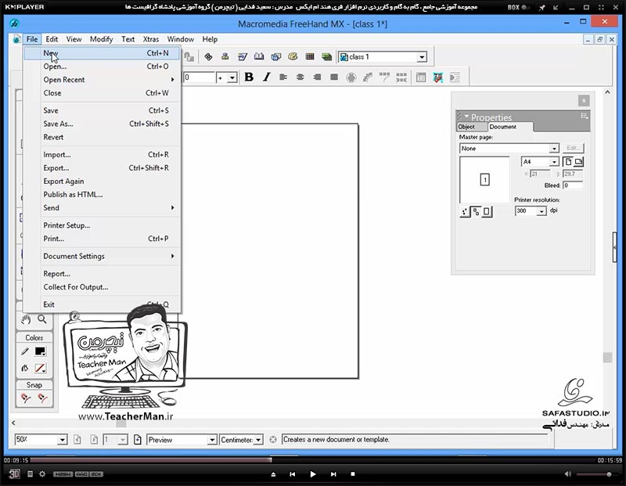Select the Hand tool in toolbox
The height and width of the screenshot is (486, 626).
[26, 319]
